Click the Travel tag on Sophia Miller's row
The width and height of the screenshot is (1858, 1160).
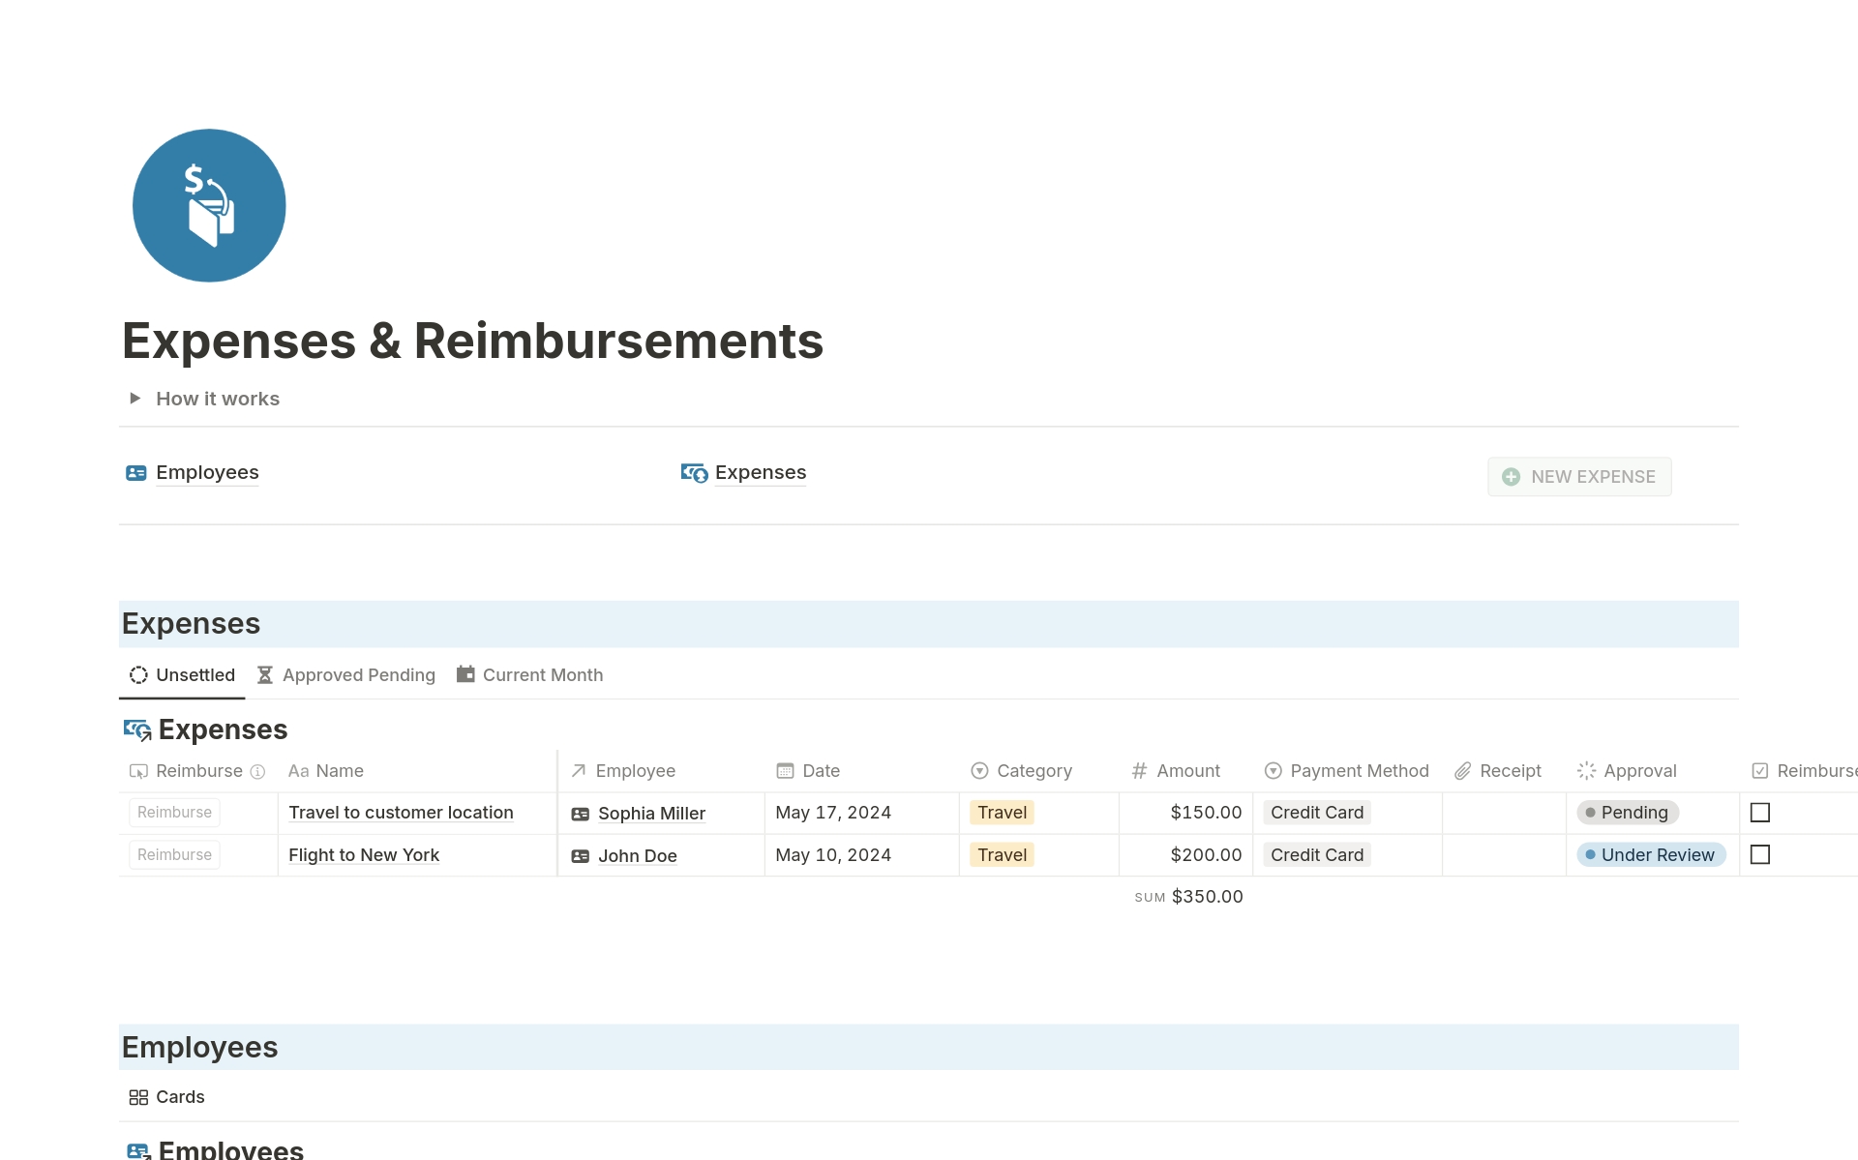coord(1001,813)
